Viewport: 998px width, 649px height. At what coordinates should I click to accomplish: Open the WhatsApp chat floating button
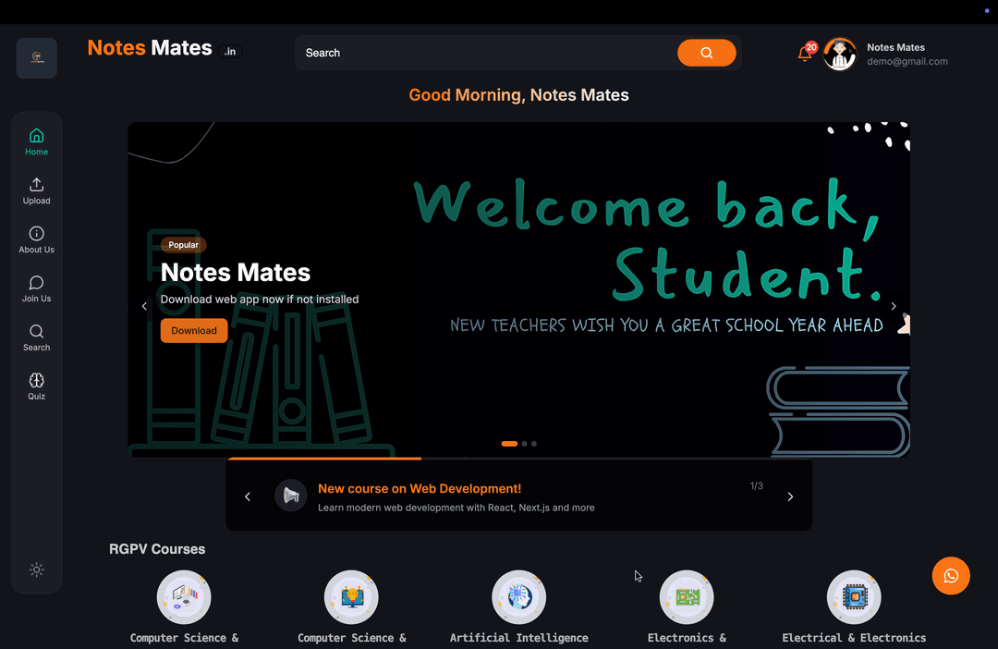pyautogui.click(x=951, y=576)
